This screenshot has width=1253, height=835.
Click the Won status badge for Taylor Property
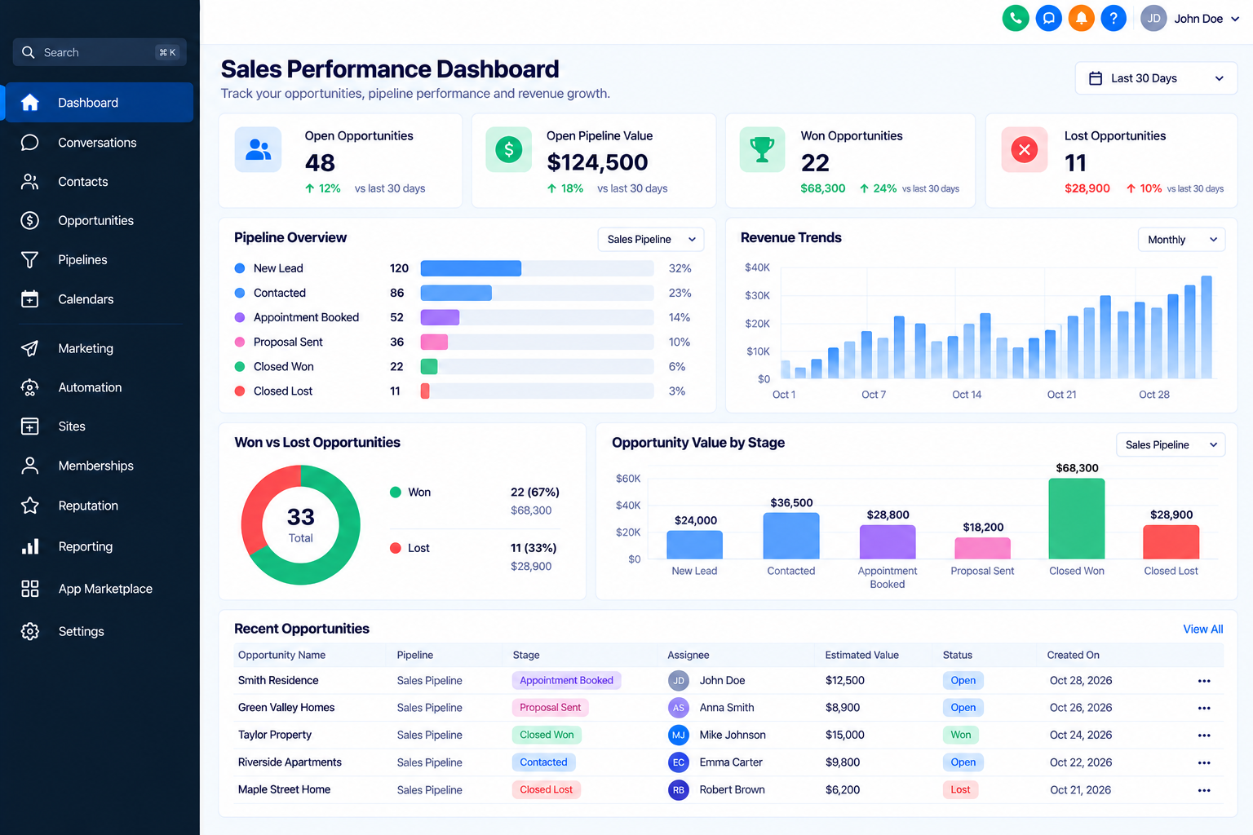961,735
